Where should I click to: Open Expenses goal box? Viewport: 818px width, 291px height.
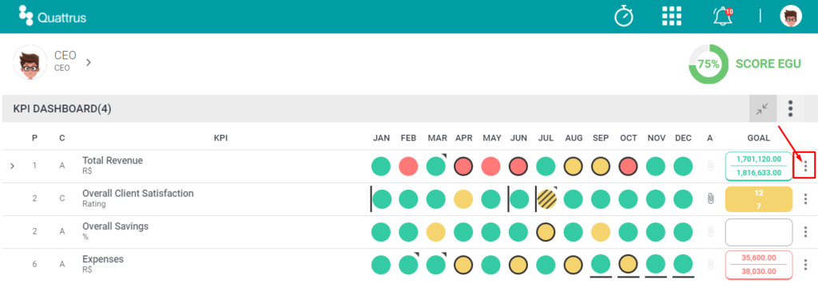(759, 265)
